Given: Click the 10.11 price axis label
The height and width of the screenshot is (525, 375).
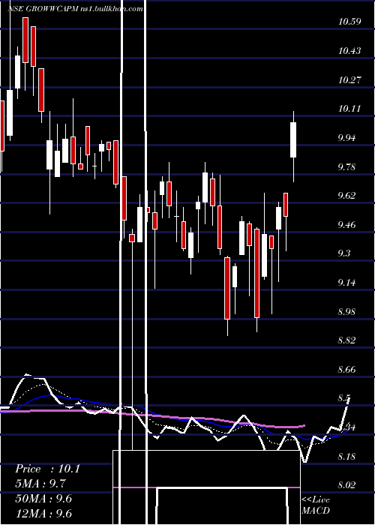Looking at the screenshot, I should click(x=349, y=109).
